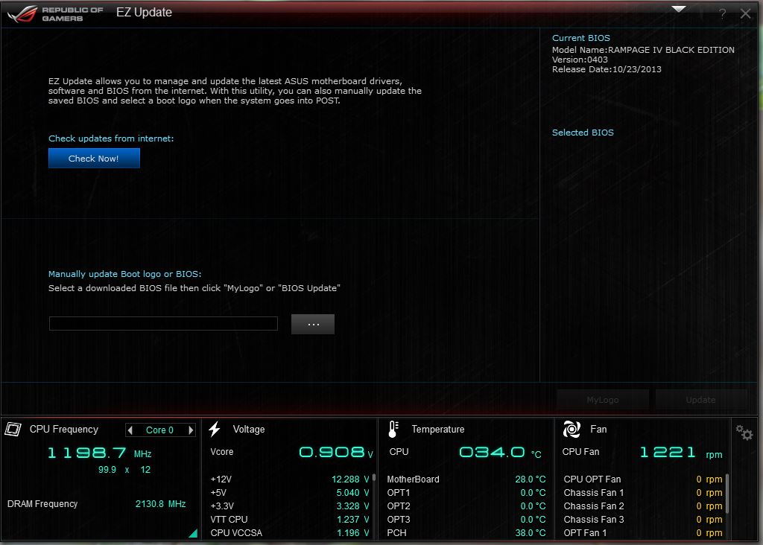Image resolution: width=763 pixels, height=545 pixels.
Task: Click the EZ Update title
Action: [x=144, y=12]
